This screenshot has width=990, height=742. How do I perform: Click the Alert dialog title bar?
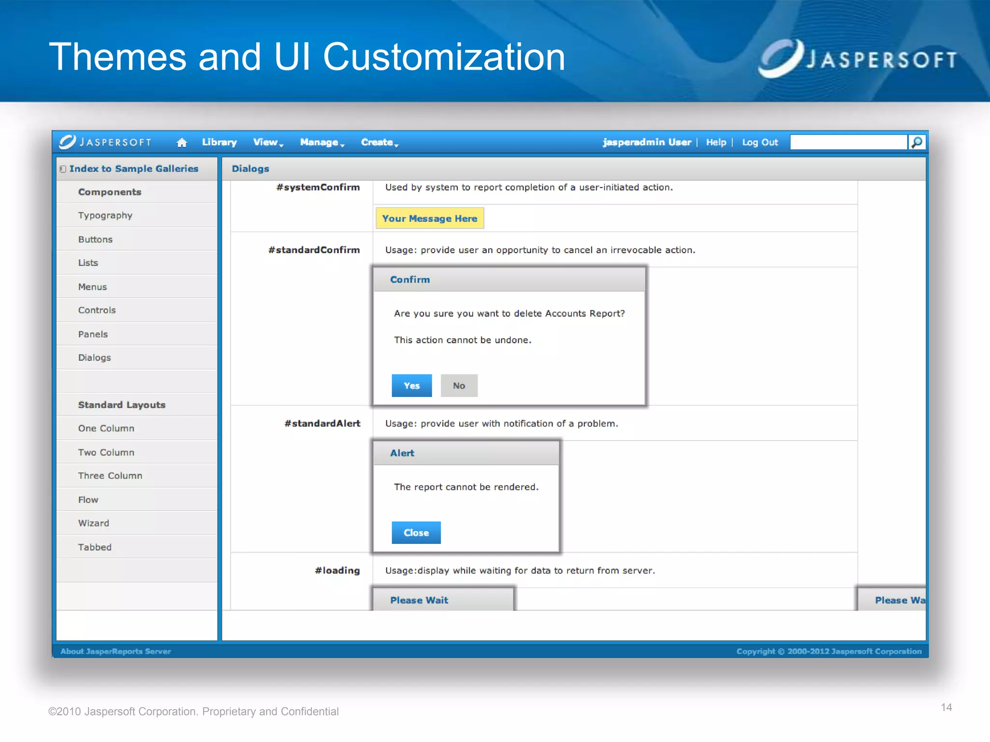point(466,453)
